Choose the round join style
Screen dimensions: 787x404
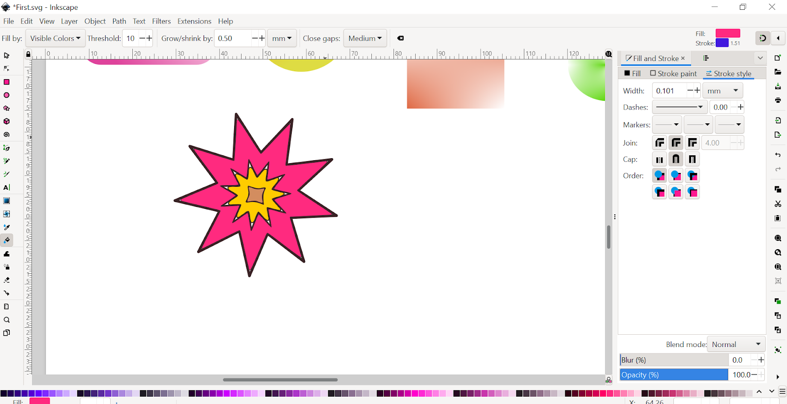click(676, 143)
